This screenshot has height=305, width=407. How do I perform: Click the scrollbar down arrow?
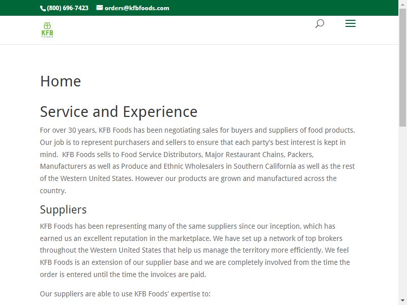point(402,301)
